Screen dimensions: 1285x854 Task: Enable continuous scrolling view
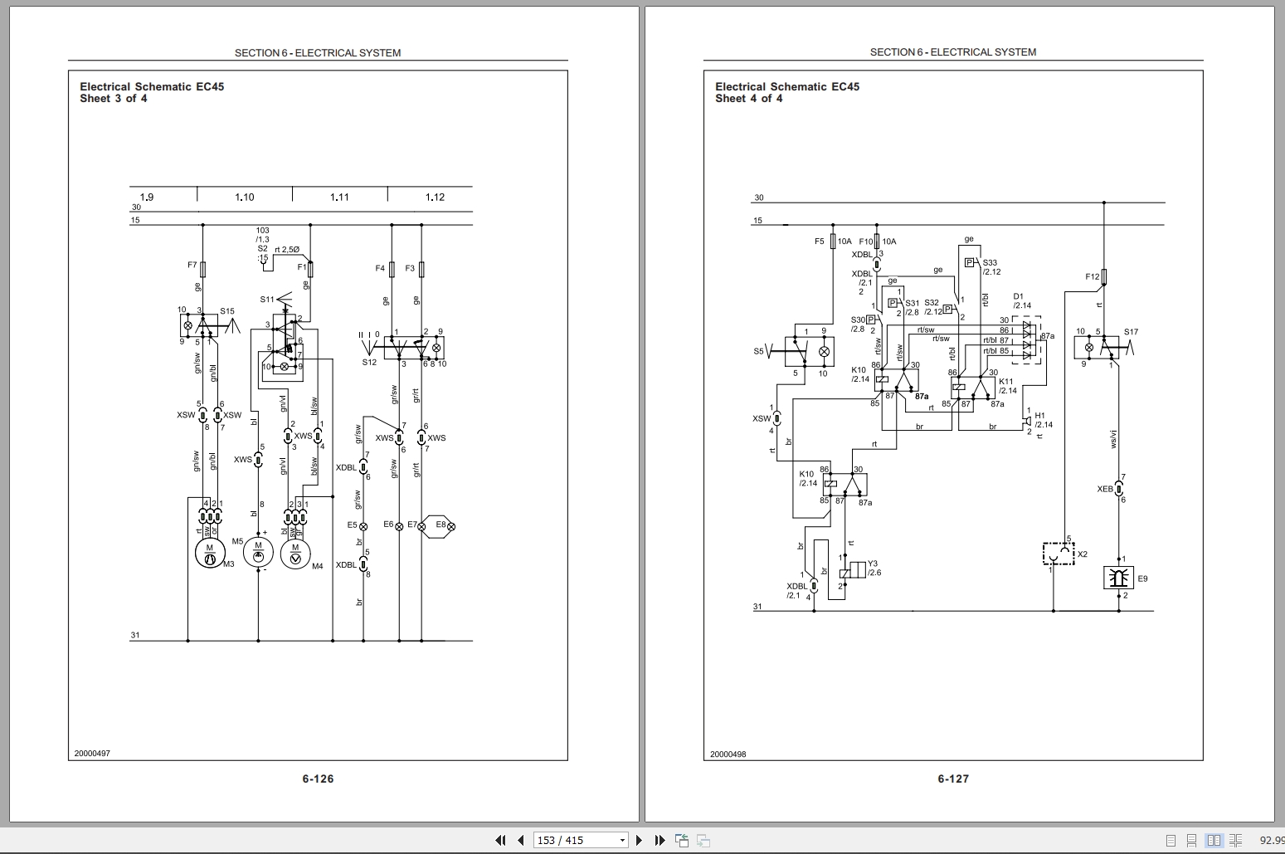(1191, 840)
